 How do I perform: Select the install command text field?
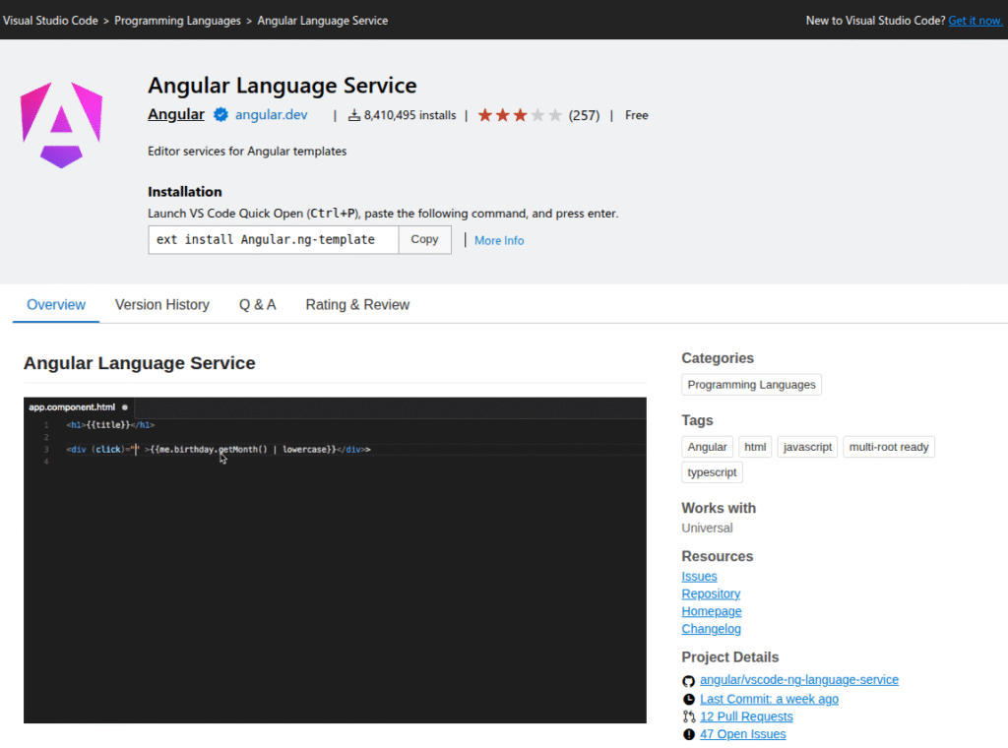tap(274, 240)
